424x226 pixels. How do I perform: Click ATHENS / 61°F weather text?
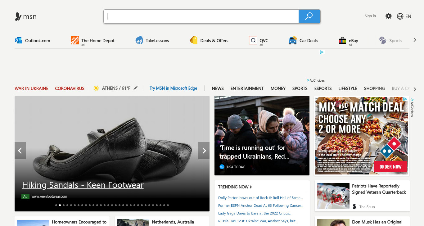[x=116, y=88]
